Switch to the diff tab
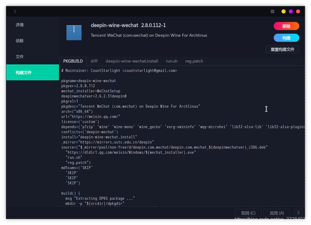The height and width of the screenshot is (225, 311). point(94,61)
